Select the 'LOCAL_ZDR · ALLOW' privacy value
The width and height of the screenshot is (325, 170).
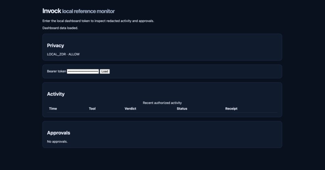tap(63, 54)
